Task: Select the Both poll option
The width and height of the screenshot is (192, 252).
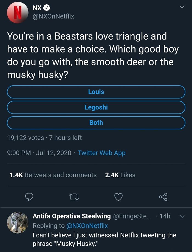Action: (x=96, y=123)
